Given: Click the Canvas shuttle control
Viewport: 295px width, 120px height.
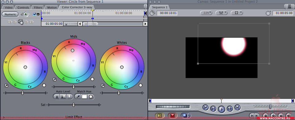Looking at the screenshot, I should coord(270,107).
